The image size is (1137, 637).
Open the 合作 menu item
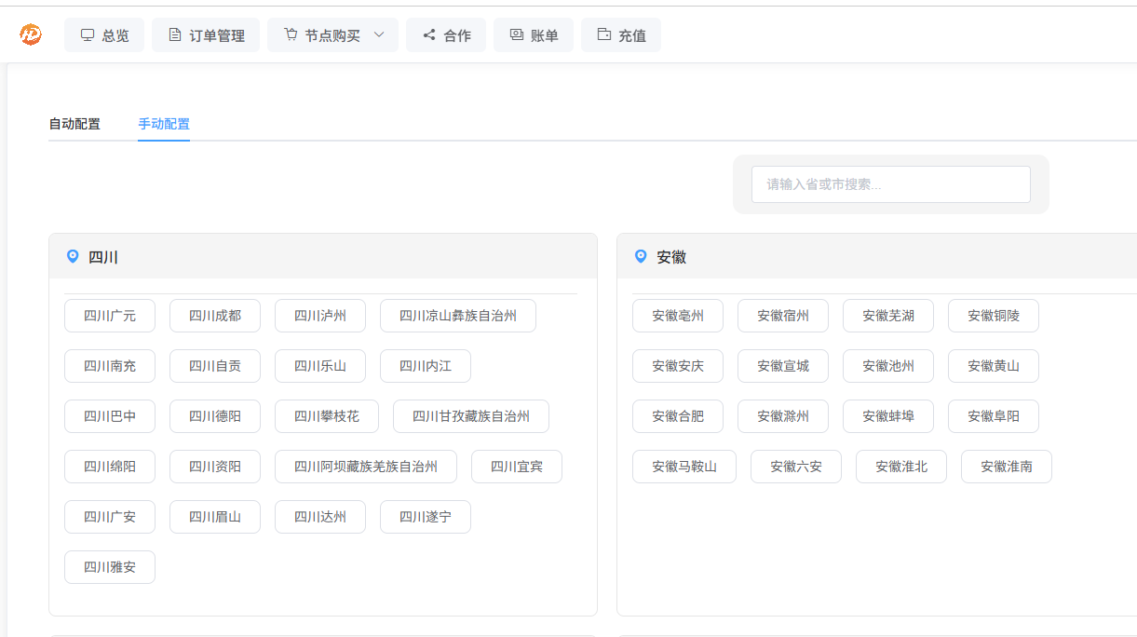click(446, 35)
